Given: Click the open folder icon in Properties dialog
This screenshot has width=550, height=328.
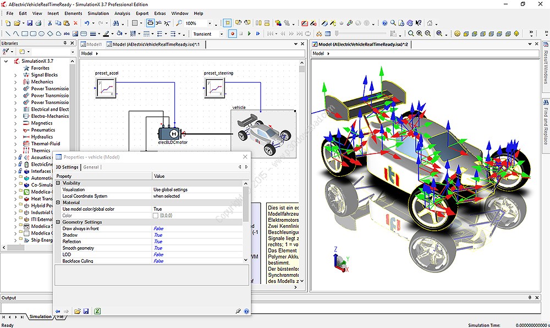Looking at the screenshot, I should tap(78, 311).
